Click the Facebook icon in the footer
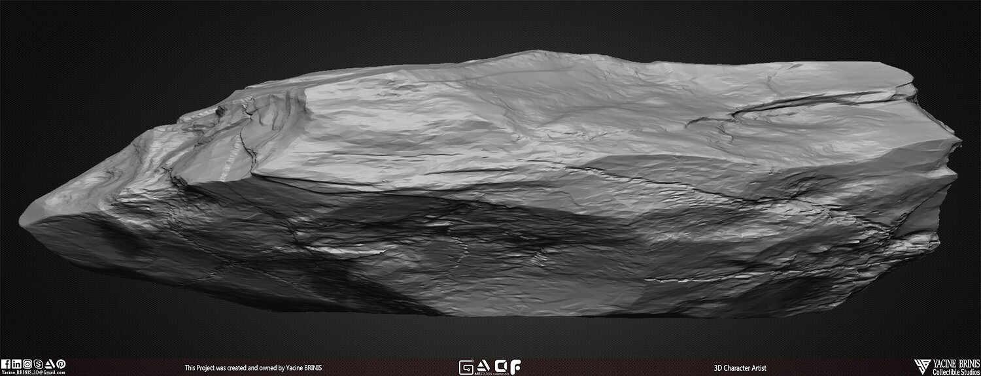The image size is (981, 376). 6,364
